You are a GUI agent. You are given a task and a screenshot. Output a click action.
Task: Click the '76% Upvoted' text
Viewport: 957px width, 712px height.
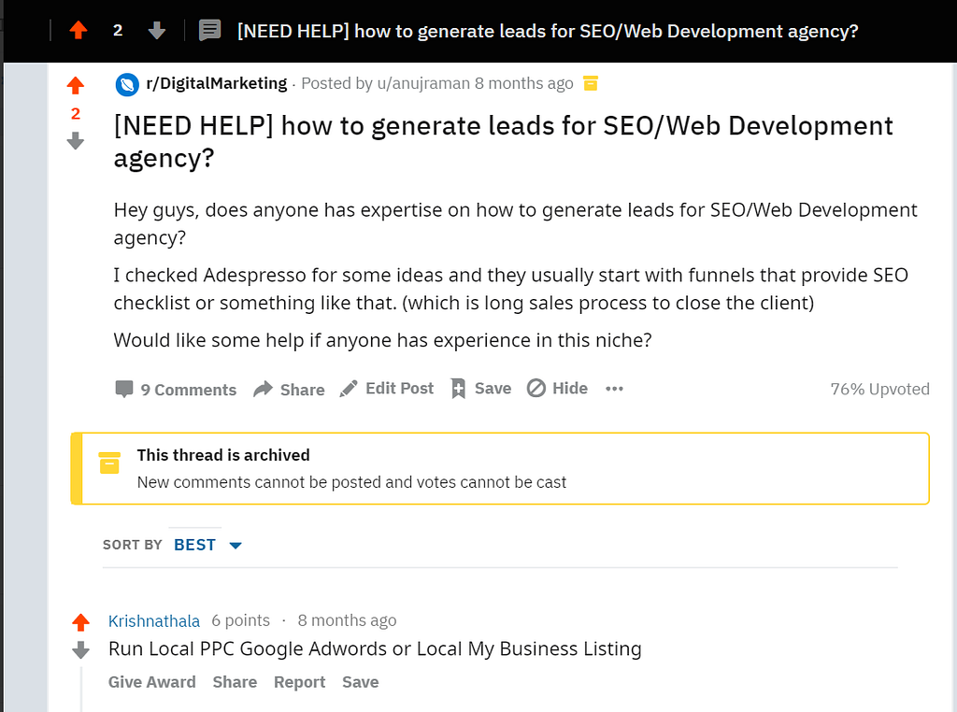(x=879, y=390)
